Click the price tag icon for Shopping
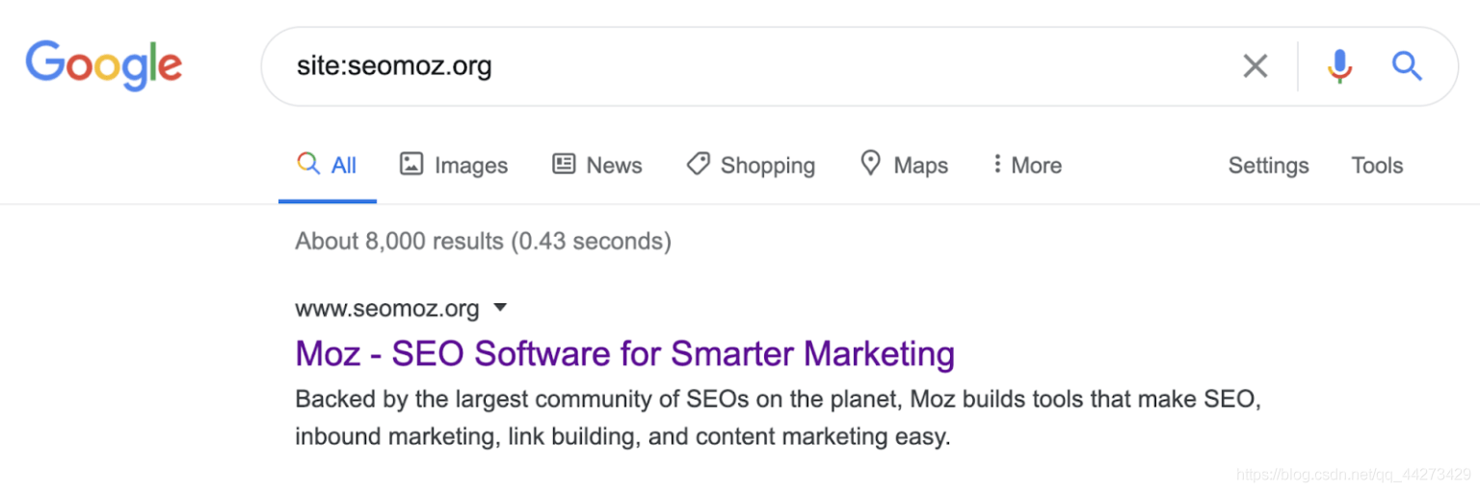 [699, 165]
